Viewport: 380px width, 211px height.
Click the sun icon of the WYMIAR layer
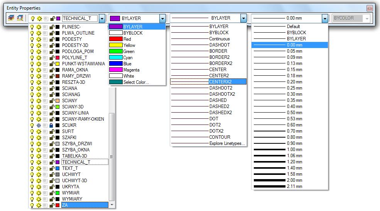coord(39,193)
